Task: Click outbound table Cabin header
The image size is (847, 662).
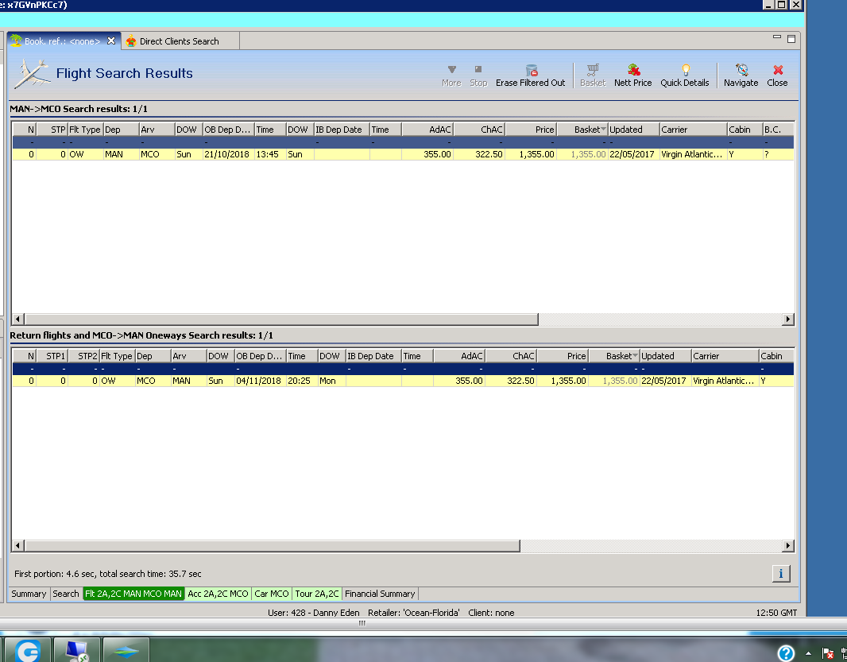Action: point(745,130)
